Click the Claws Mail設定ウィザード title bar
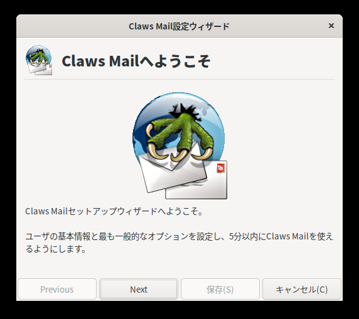 coord(179,26)
